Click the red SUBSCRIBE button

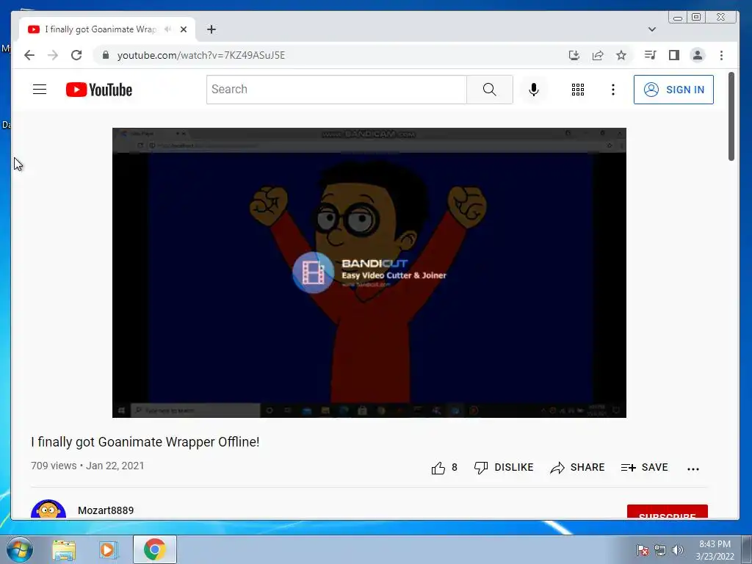point(667,512)
